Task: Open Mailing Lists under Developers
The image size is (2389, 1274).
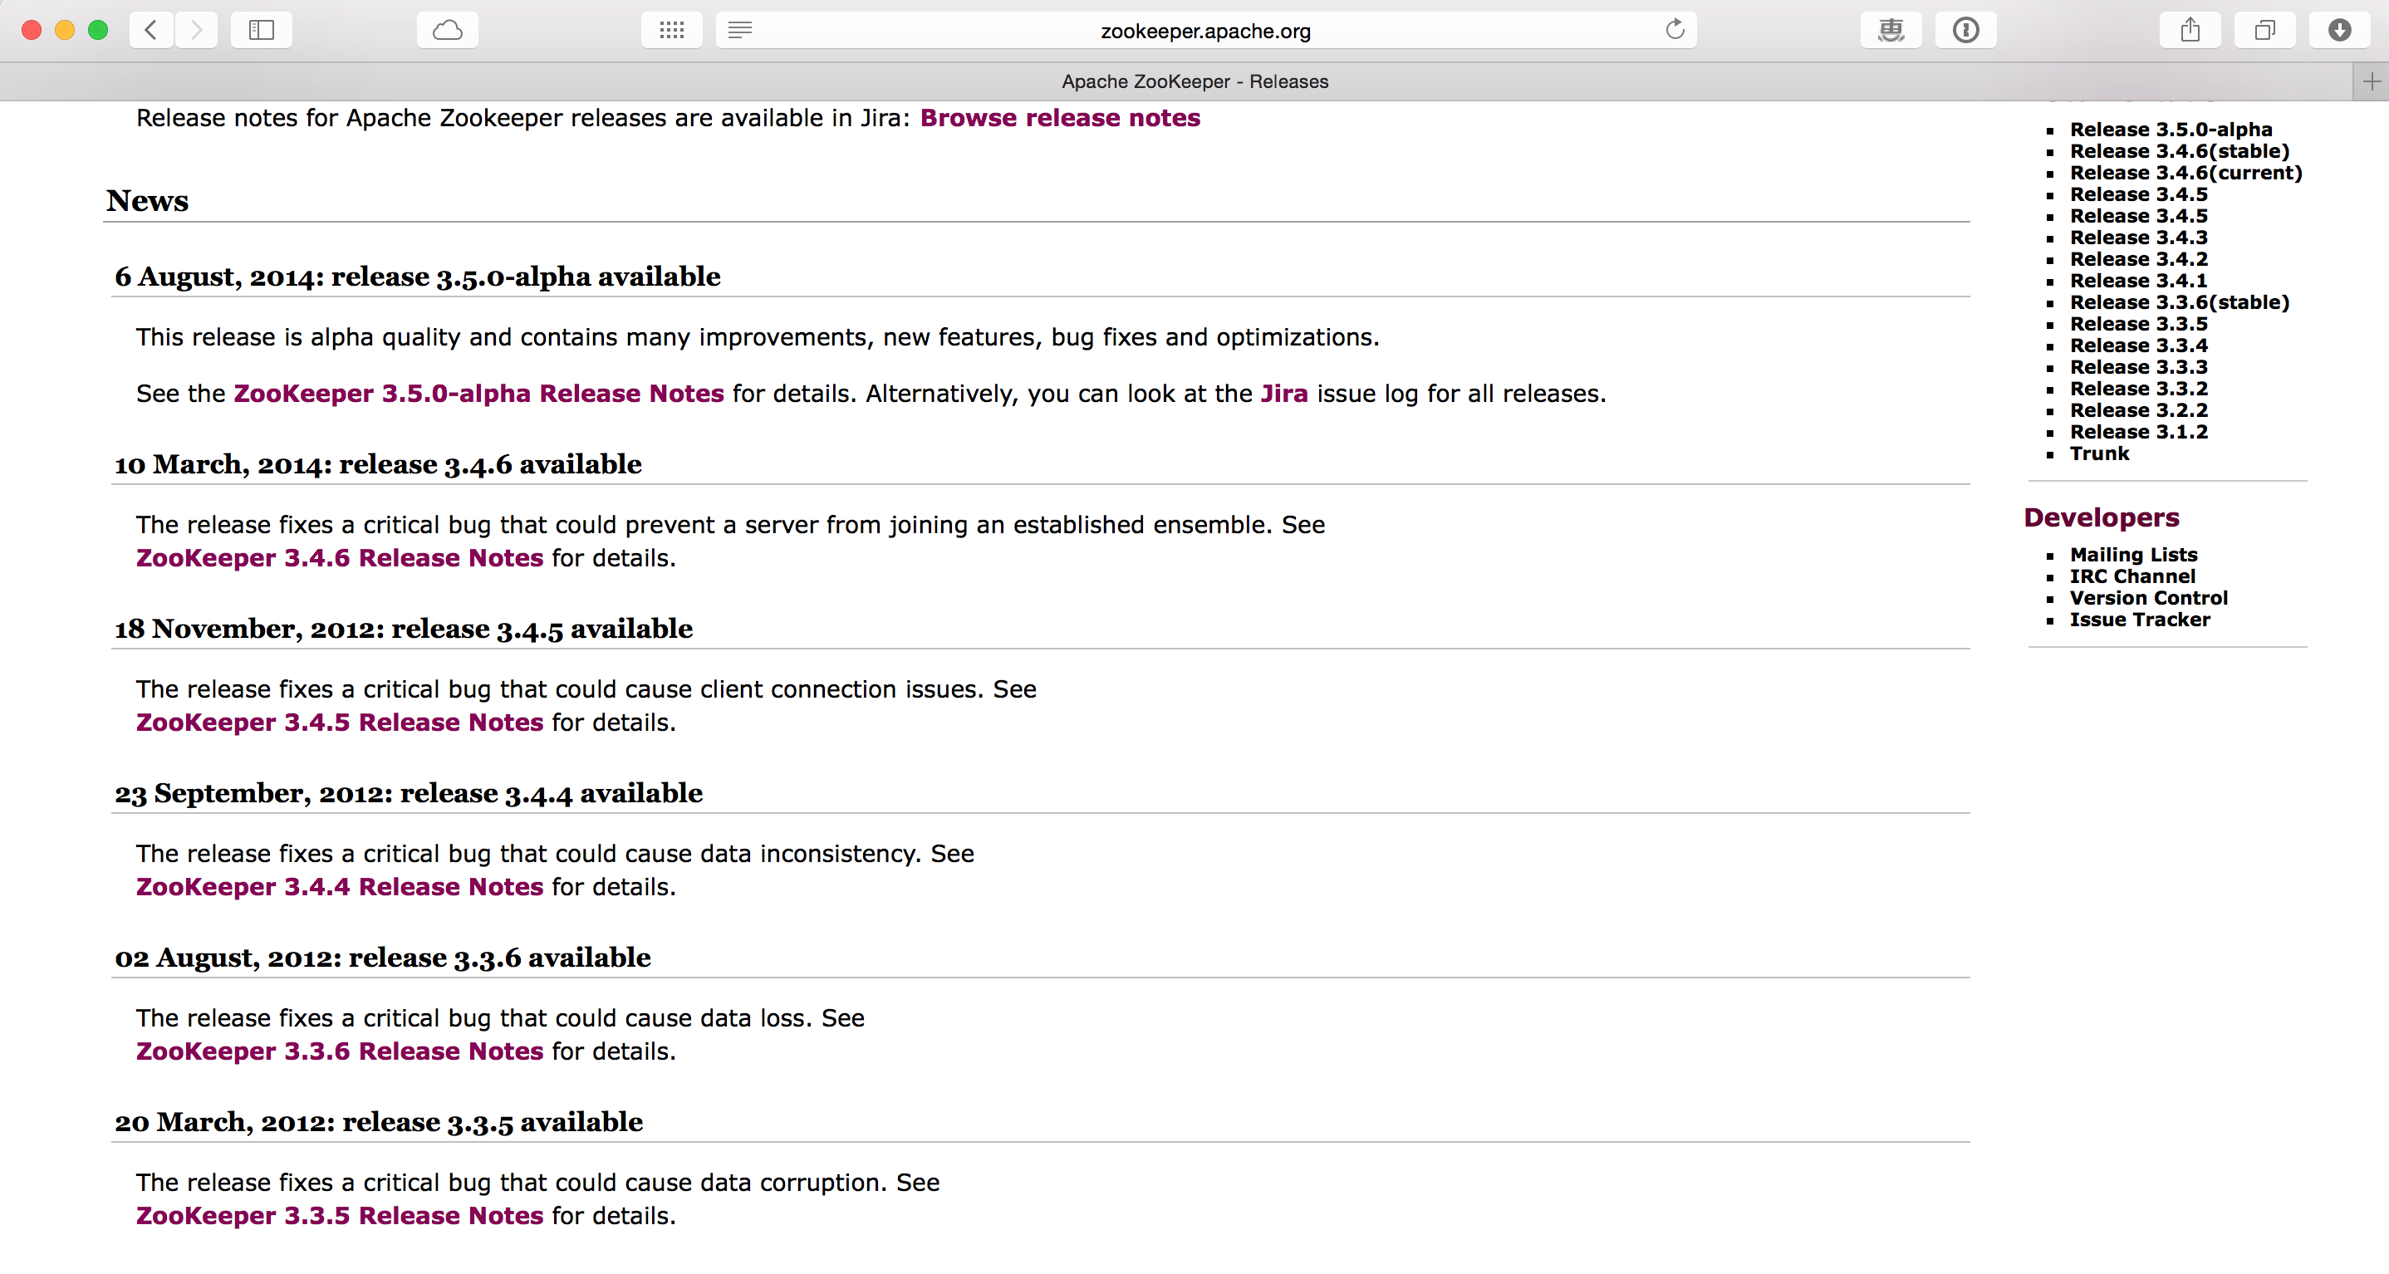Action: [2133, 555]
